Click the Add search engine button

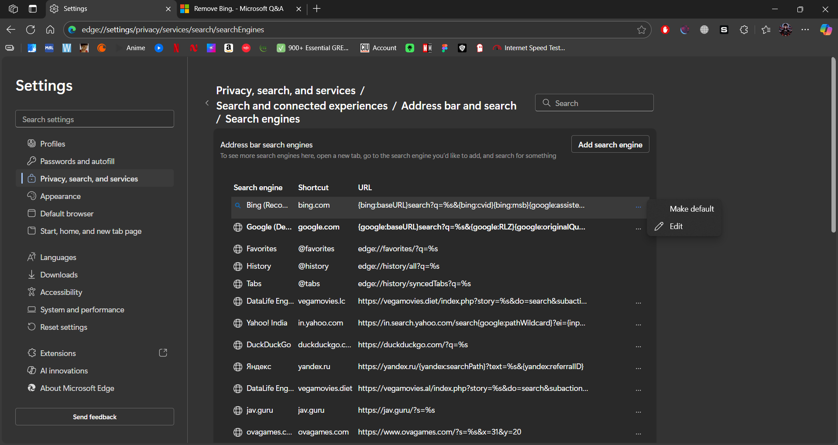tap(610, 144)
